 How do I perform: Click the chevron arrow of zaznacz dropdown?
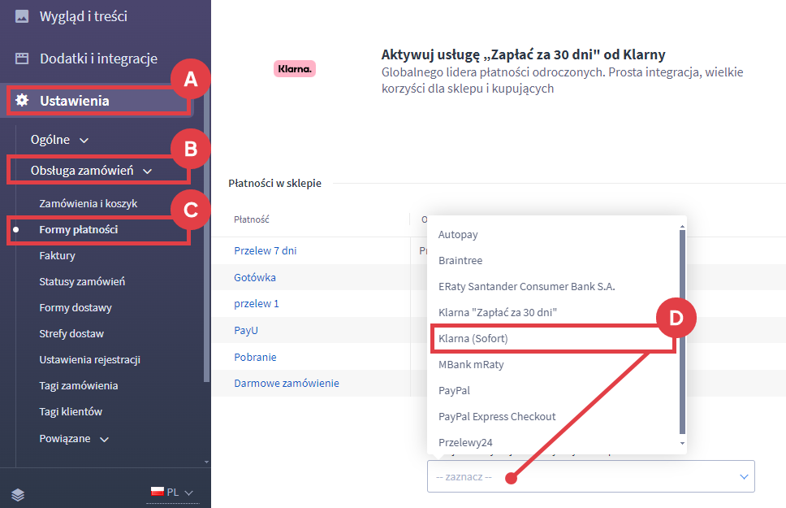(x=744, y=477)
